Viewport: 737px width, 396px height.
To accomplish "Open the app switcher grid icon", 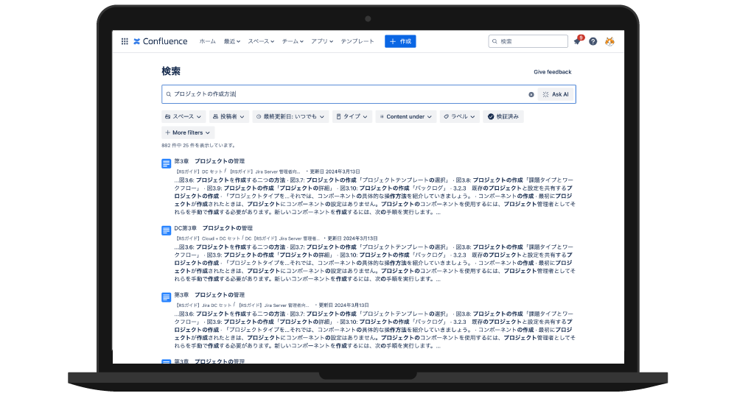I will click(125, 41).
